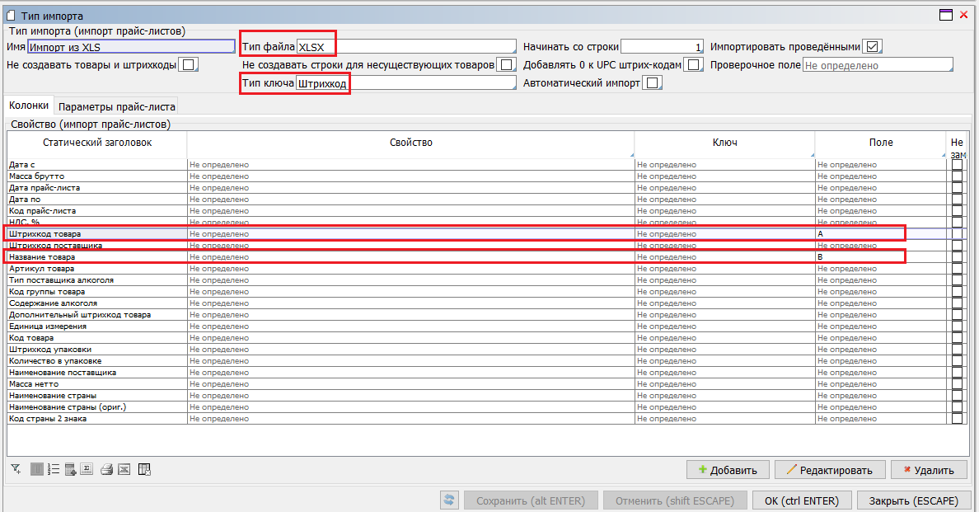979x512 pixels.
Task: Click the blue refresh arrows icon
Action: tap(449, 500)
